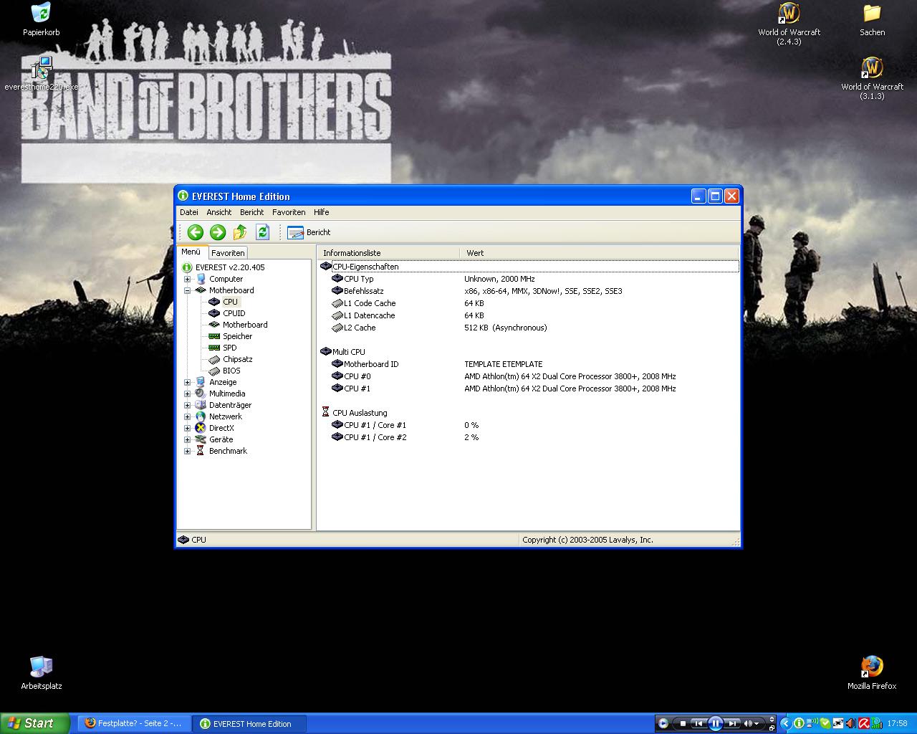The image size is (917, 734).
Task: Click the Netzwerk globe icon in the tree
Action: [x=201, y=416]
